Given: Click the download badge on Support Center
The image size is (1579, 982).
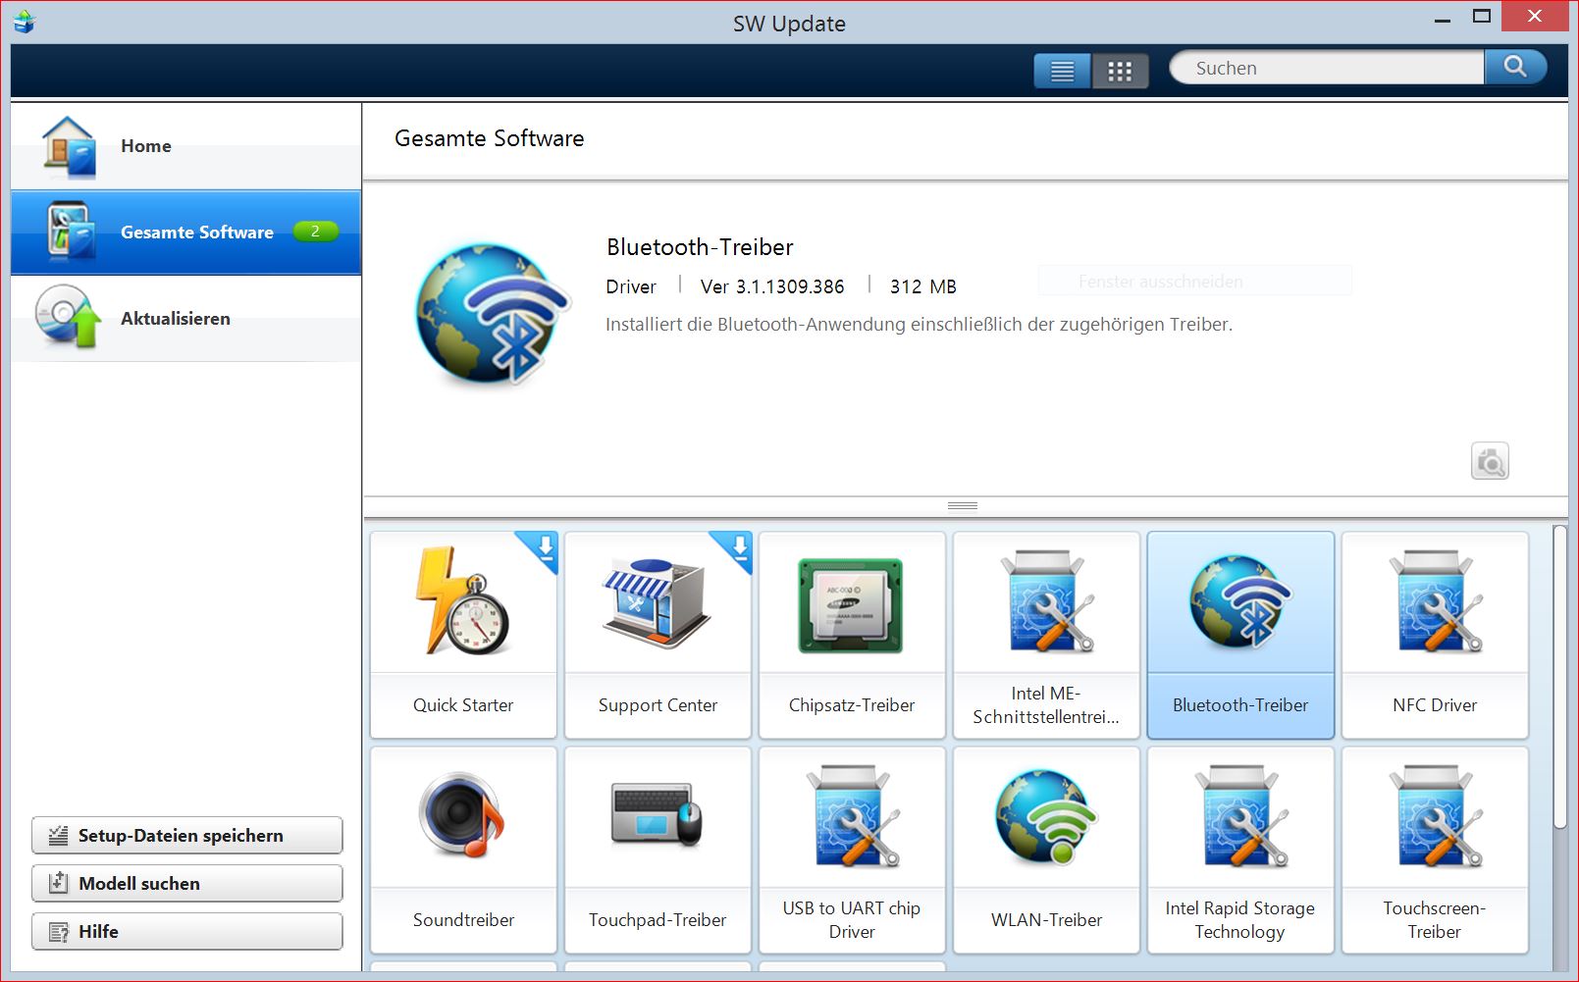Looking at the screenshot, I should [737, 547].
